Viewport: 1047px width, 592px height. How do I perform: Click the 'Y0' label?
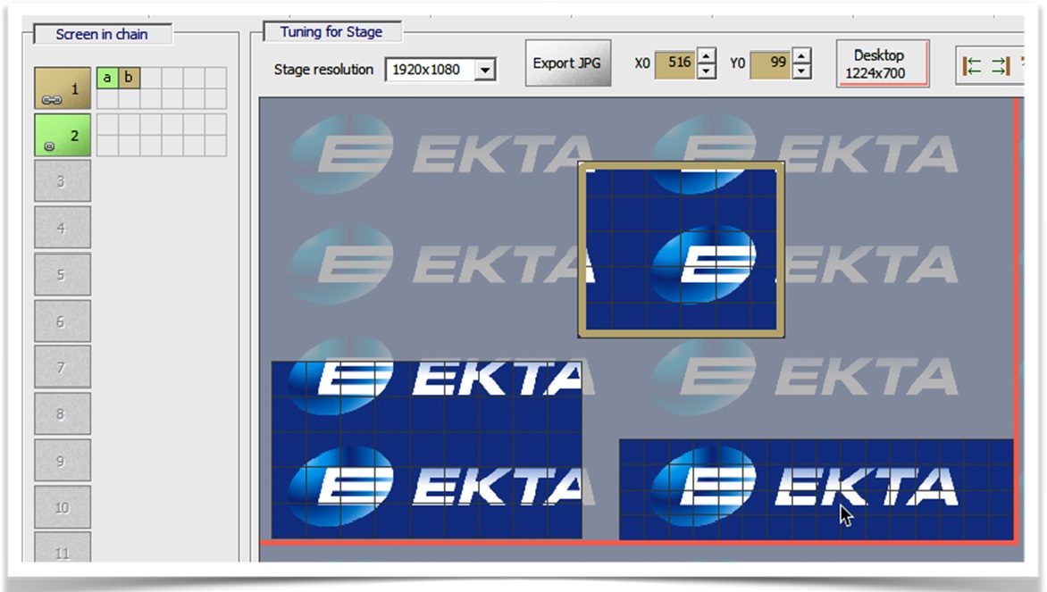(737, 63)
